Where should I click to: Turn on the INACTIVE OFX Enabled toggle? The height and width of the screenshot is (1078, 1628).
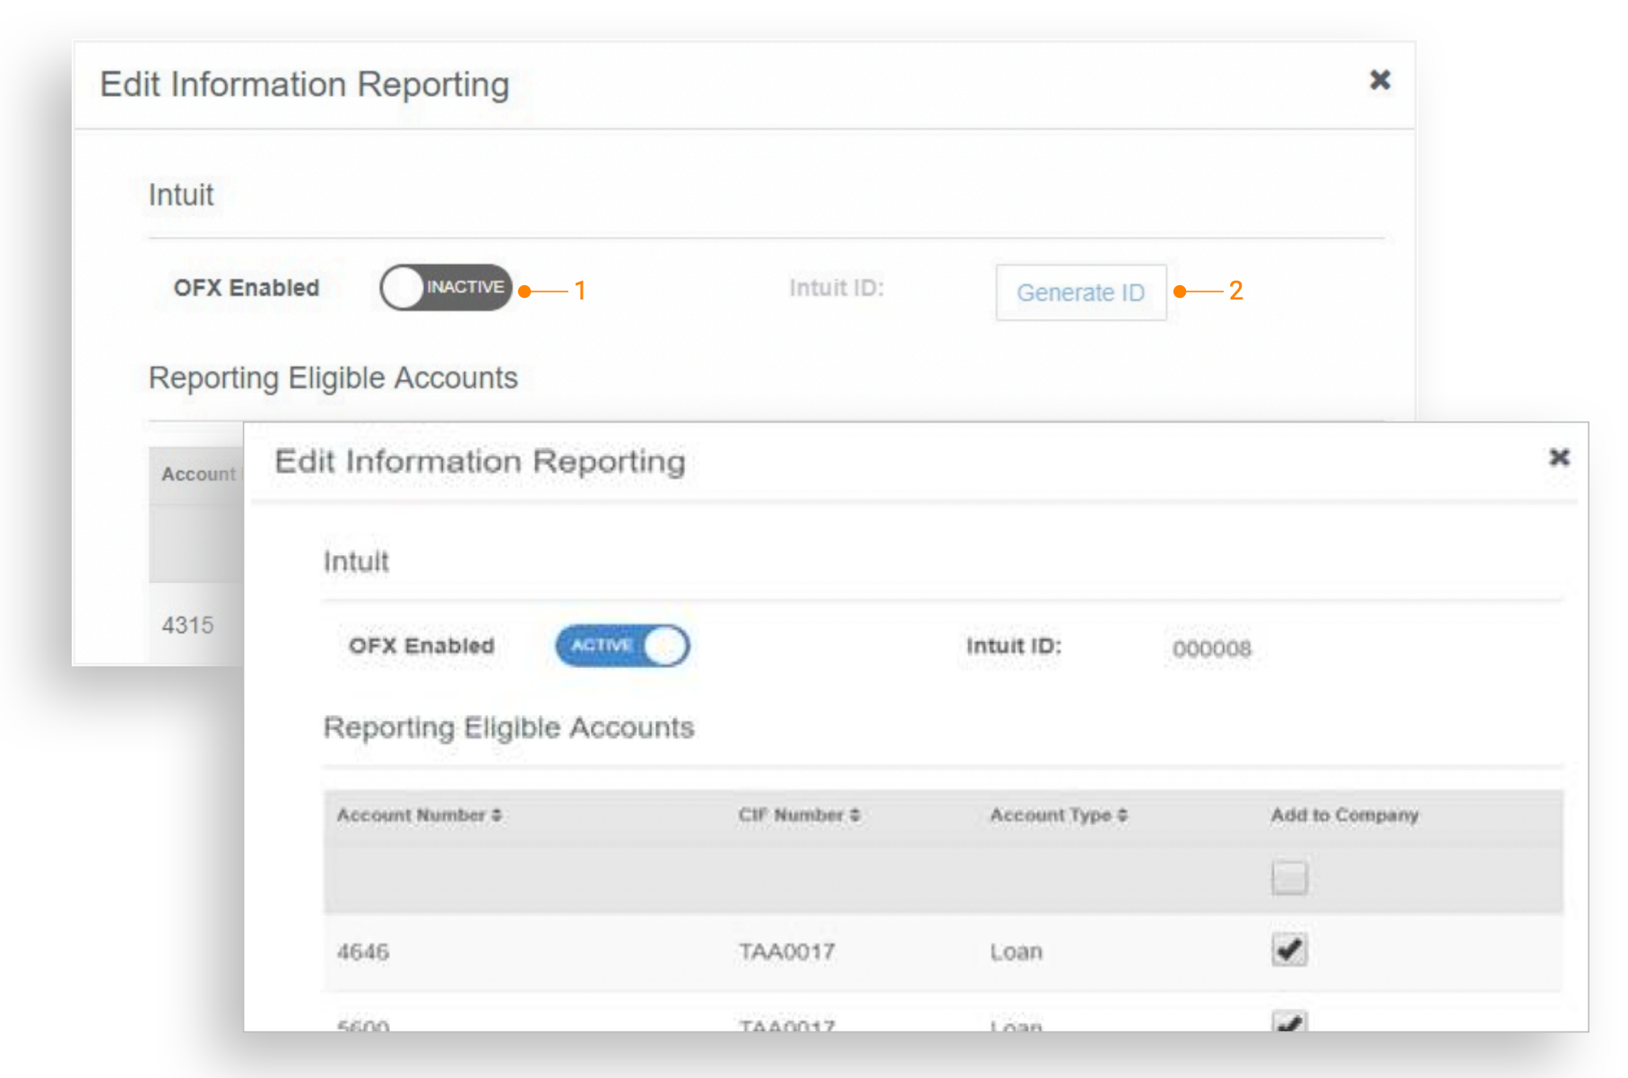click(x=446, y=288)
